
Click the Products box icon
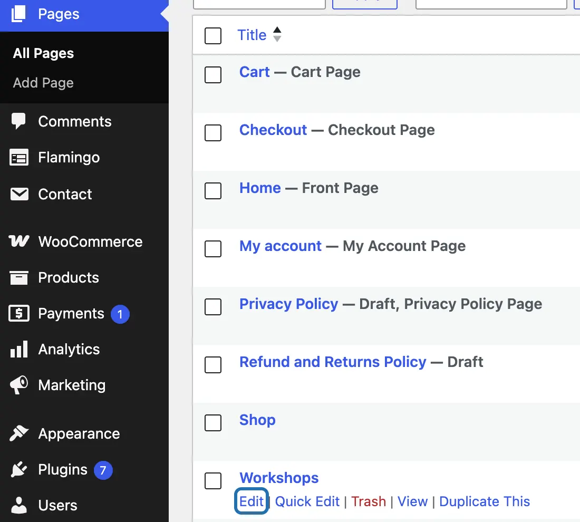pos(19,277)
